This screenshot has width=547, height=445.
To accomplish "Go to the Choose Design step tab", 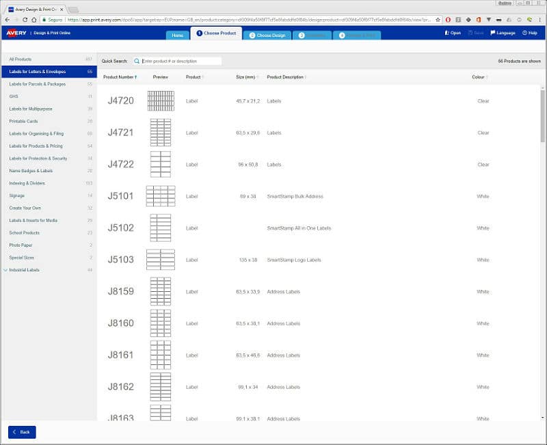I will tap(267, 36).
